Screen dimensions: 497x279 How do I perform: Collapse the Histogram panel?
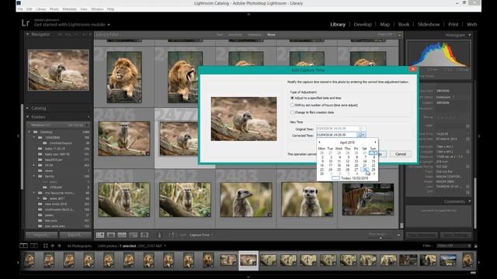tap(470, 35)
